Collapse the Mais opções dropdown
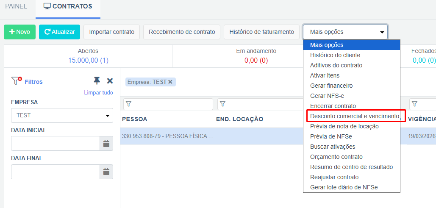436x208 pixels. point(345,32)
